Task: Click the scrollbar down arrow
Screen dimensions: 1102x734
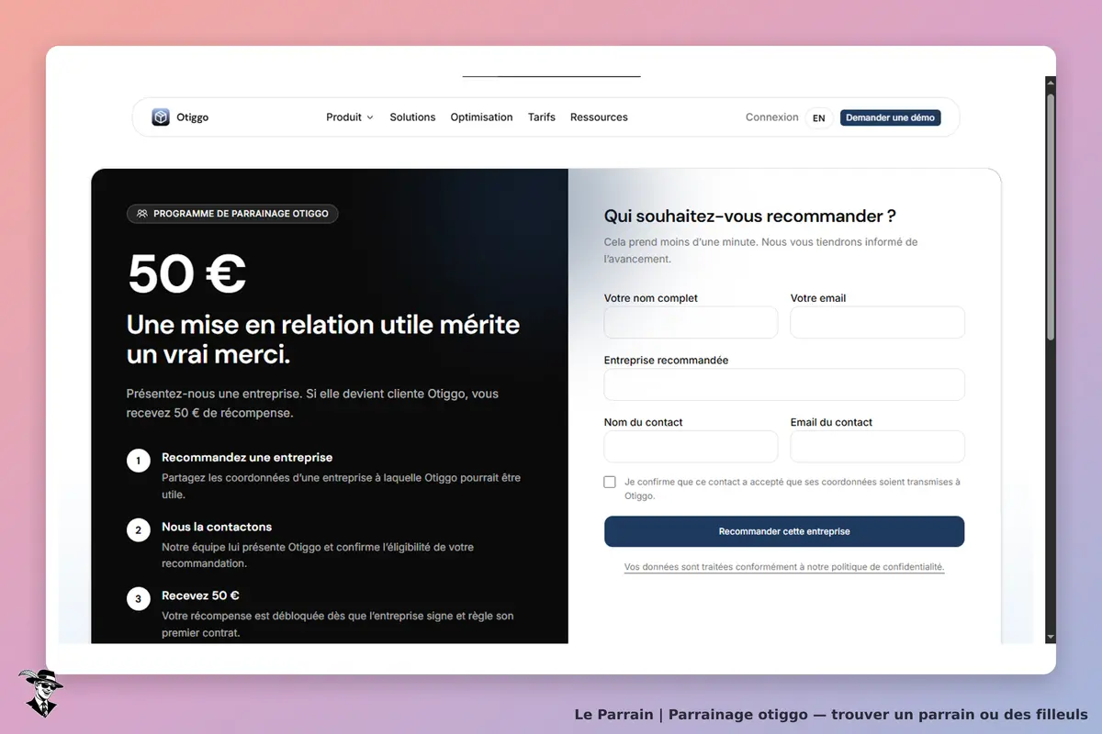Action: pos(1051,637)
